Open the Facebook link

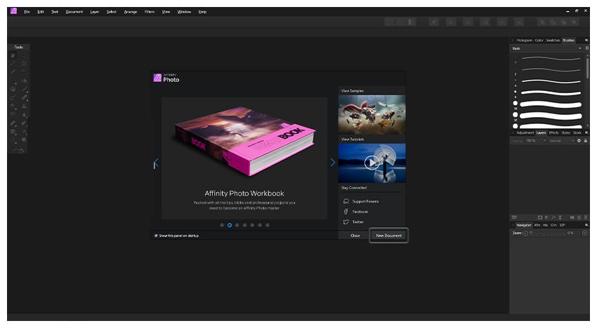point(360,212)
